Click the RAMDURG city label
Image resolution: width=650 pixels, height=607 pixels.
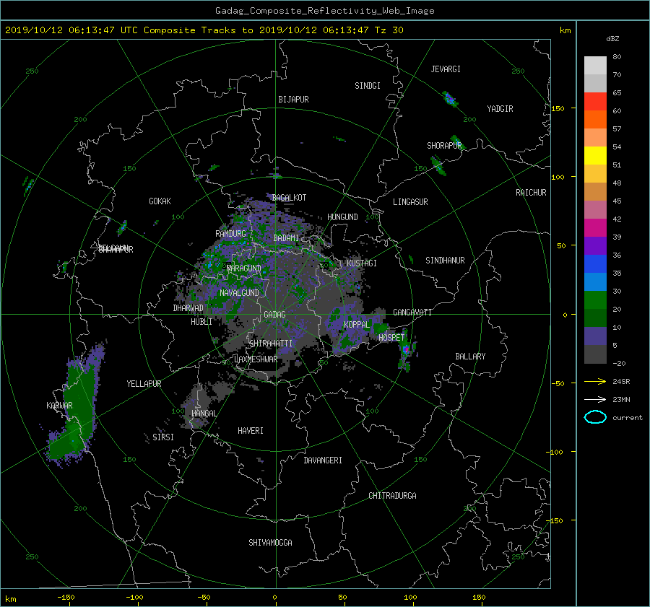[x=230, y=234]
